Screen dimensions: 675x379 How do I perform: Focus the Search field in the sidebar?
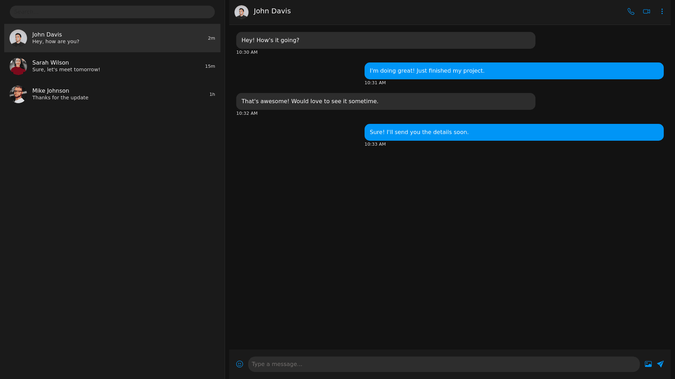(x=112, y=12)
